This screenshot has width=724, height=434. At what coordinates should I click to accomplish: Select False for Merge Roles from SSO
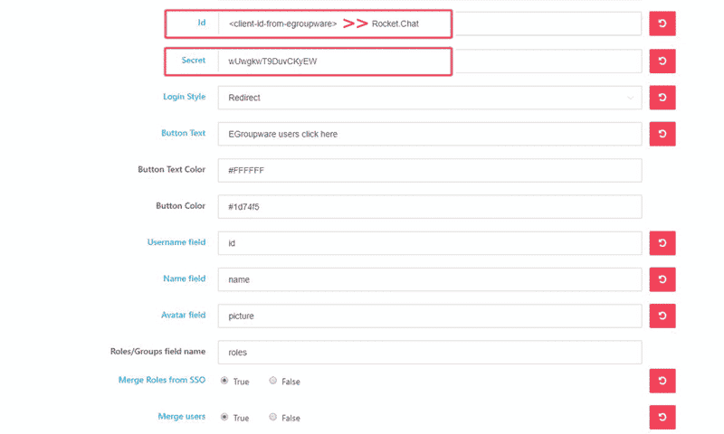[273, 381]
